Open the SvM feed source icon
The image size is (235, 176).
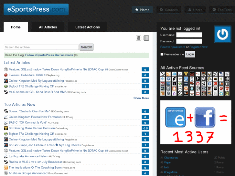pos(186,93)
